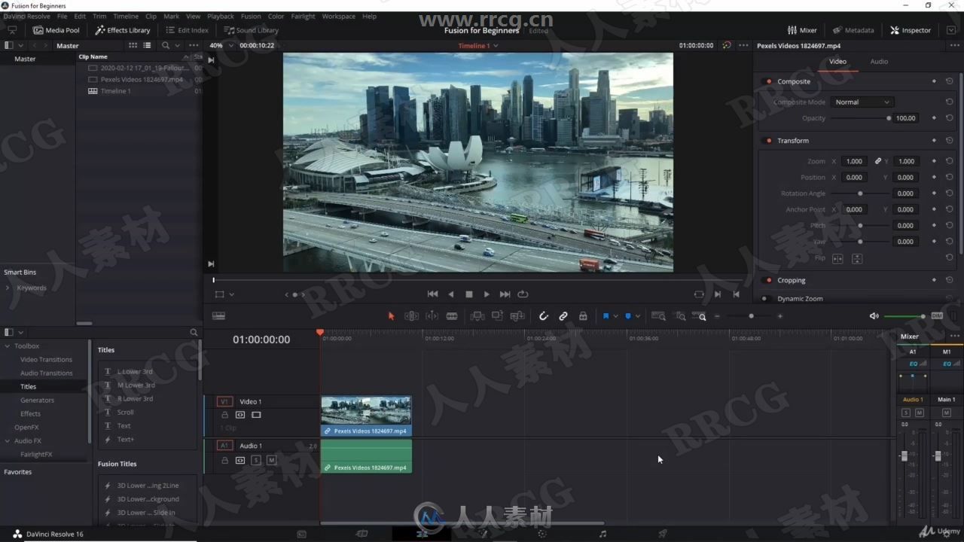Activate Trim Edit Mode tool
The image size is (964, 542).
coord(411,316)
